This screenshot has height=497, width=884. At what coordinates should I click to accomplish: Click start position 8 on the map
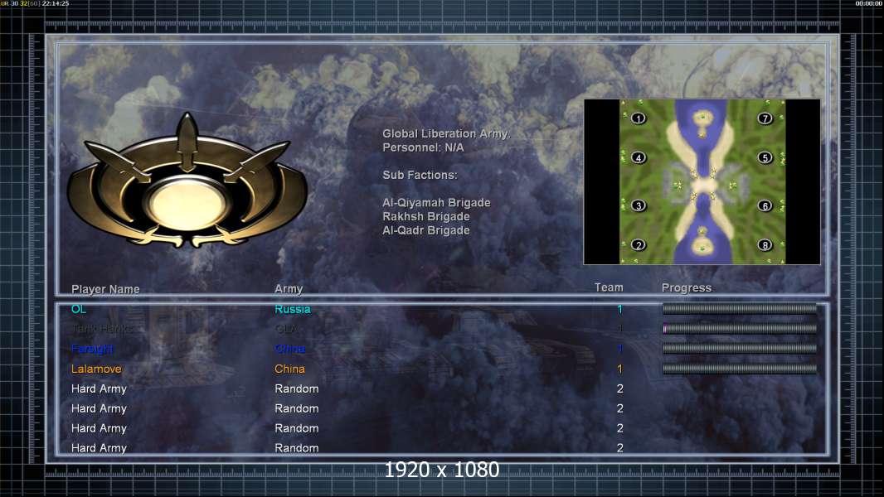pyautogui.click(x=765, y=245)
